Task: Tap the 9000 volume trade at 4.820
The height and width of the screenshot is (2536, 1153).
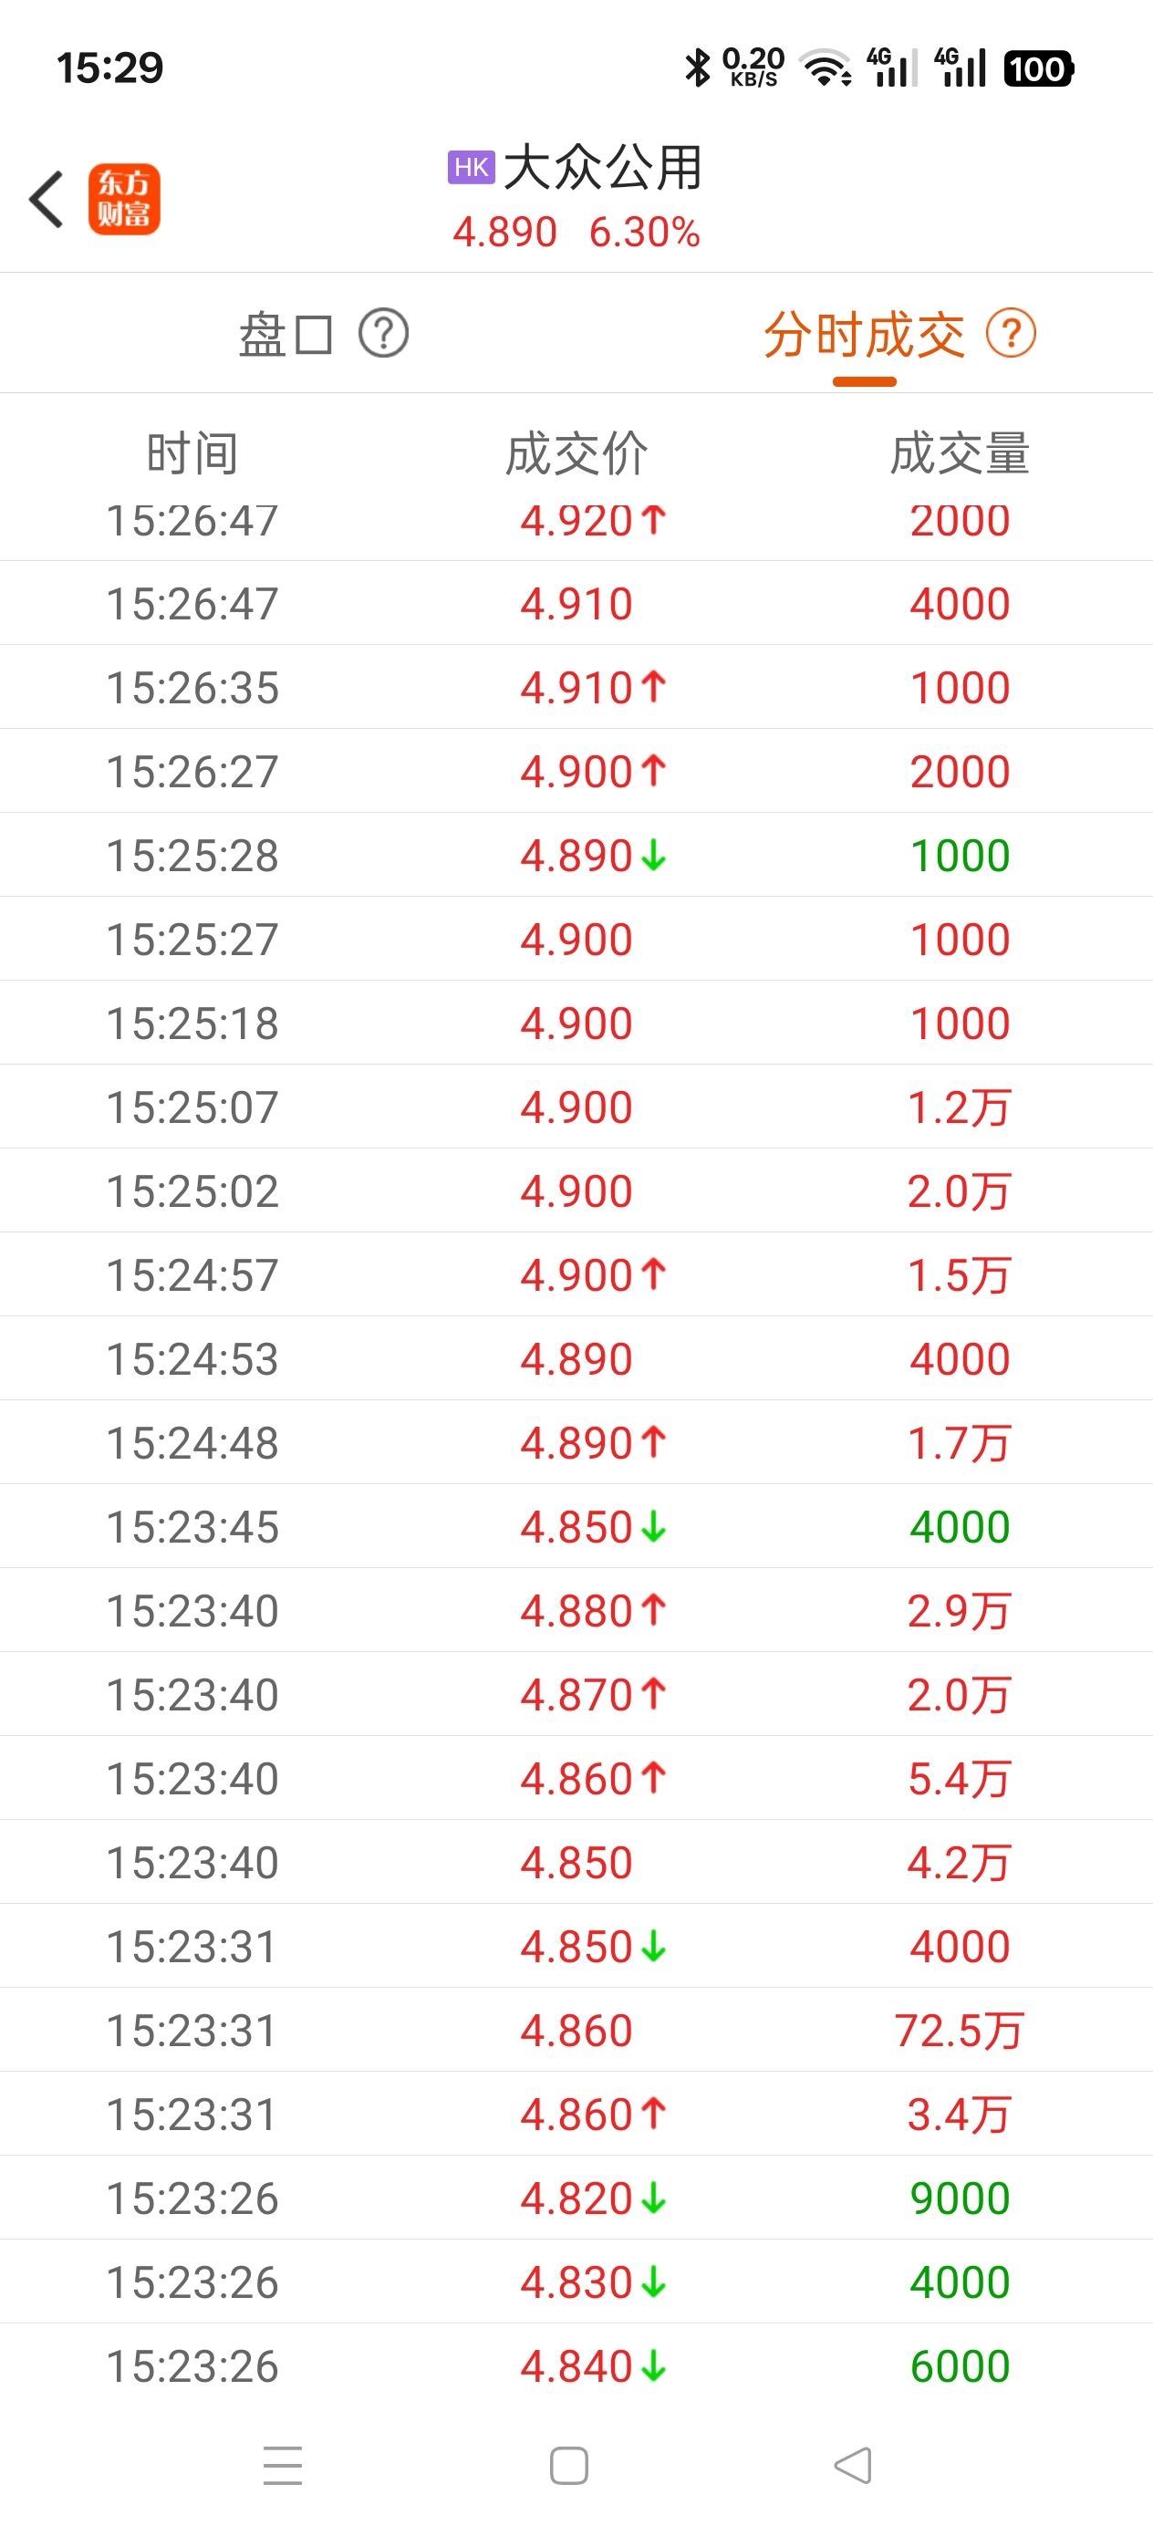Action: pyautogui.click(x=576, y=2198)
